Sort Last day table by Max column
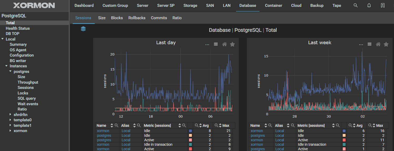The image size is (394, 151). pos(220,125)
